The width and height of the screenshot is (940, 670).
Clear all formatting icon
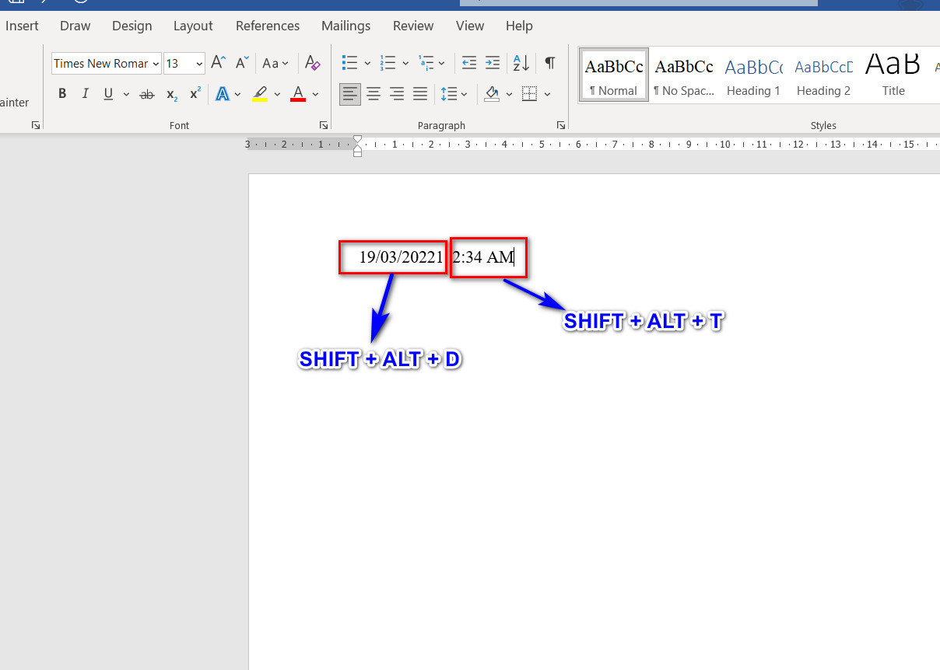click(313, 63)
